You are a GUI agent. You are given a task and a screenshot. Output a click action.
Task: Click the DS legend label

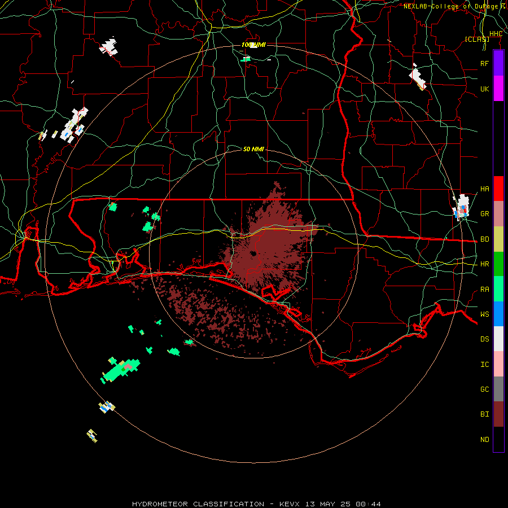coord(484,339)
